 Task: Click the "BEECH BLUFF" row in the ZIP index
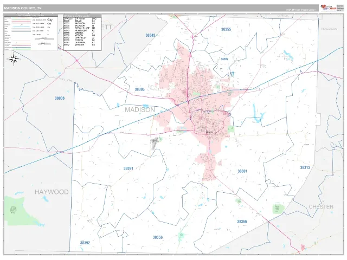pos(80,28)
